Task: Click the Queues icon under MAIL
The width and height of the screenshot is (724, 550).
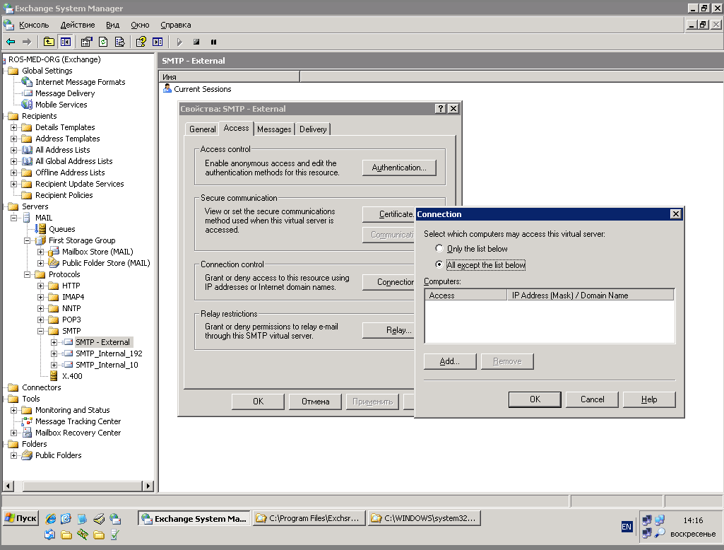Action: [x=41, y=229]
